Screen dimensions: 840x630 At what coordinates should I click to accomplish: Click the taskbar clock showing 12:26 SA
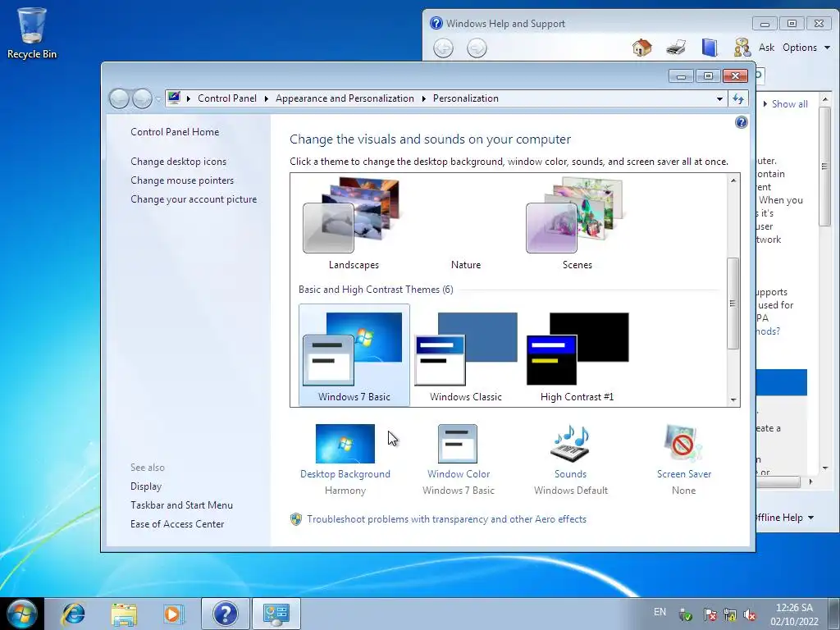coord(794,614)
